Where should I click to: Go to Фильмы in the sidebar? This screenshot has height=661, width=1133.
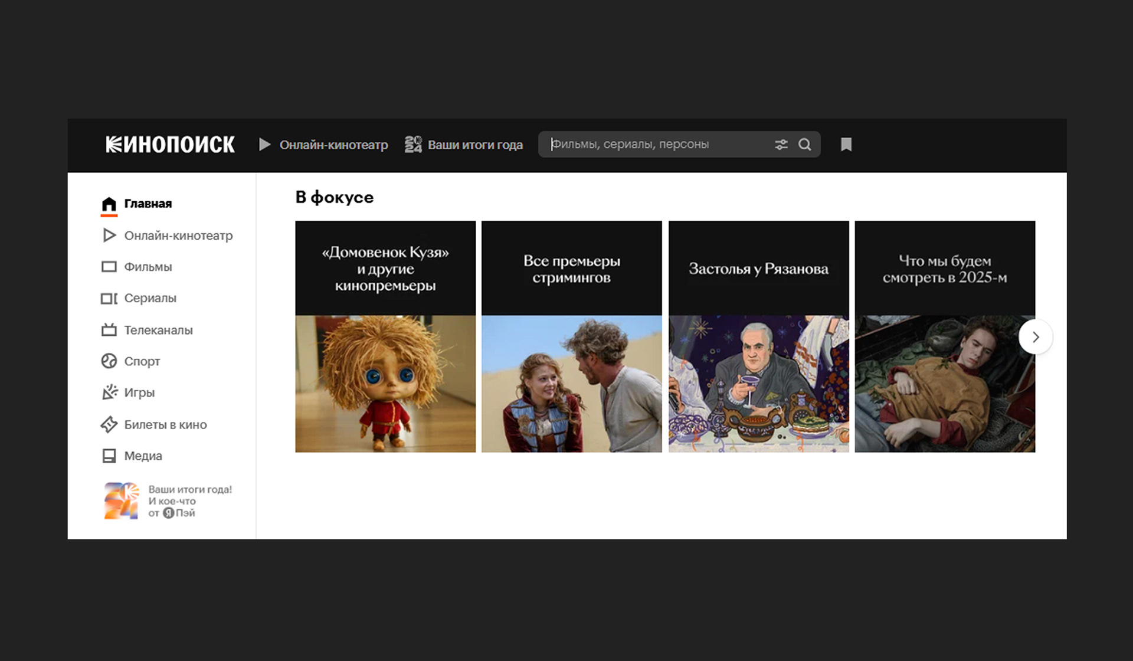click(148, 267)
